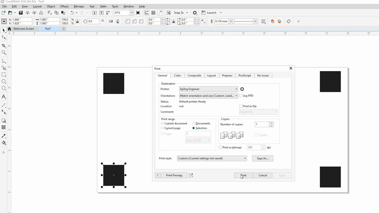Click the Number of copies field
The image size is (379, 213).
point(262,125)
